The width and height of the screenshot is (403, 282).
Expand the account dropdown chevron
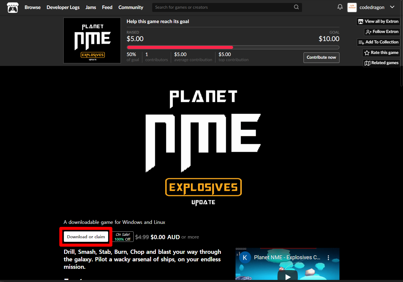pos(392,7)
